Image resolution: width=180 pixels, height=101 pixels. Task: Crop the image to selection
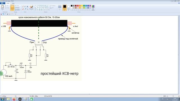pos(17,6)
